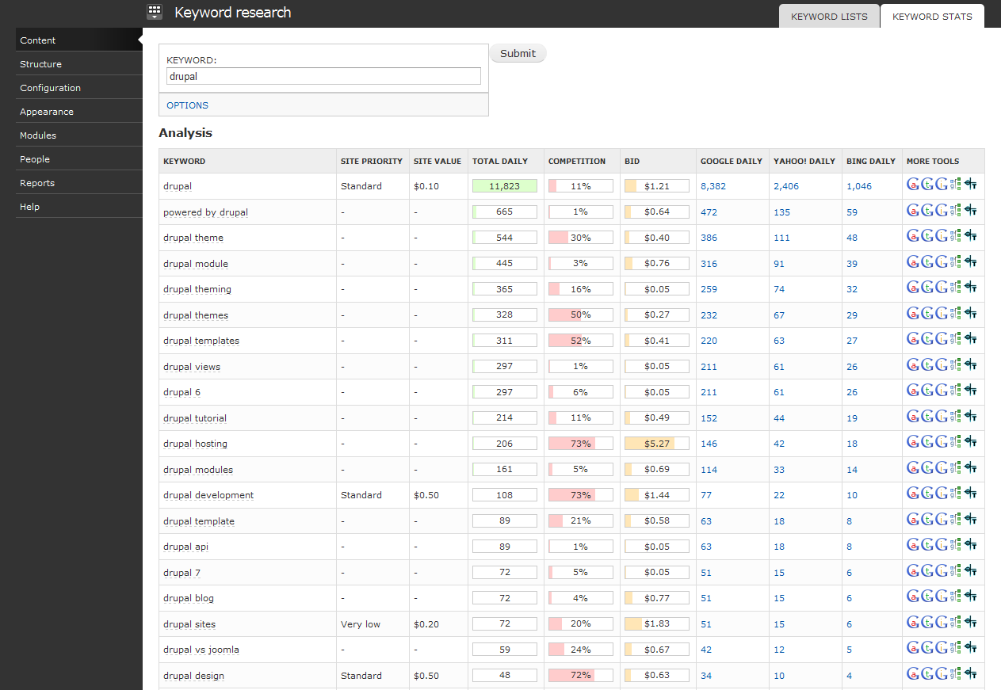The height and width of the screenshot is (690, 1001).
Task: Click the Submit button
Action: [x=518, y=53]
